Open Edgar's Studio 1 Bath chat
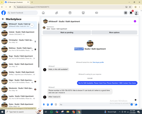142x114 pixels. coord(19,81)
